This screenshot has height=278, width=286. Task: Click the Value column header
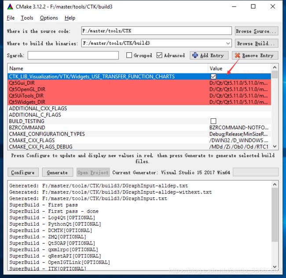tap(239, 69)
